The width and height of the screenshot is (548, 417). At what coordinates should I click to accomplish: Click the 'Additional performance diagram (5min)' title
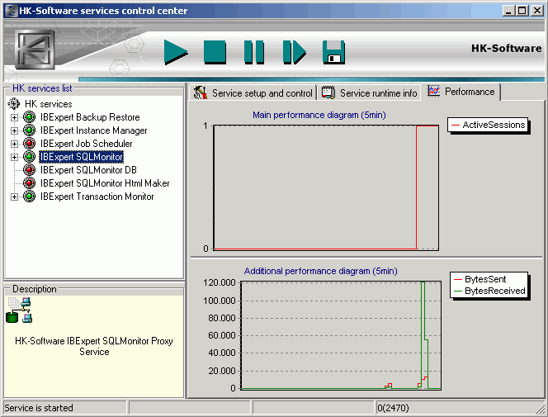click(x=320, y=271)
